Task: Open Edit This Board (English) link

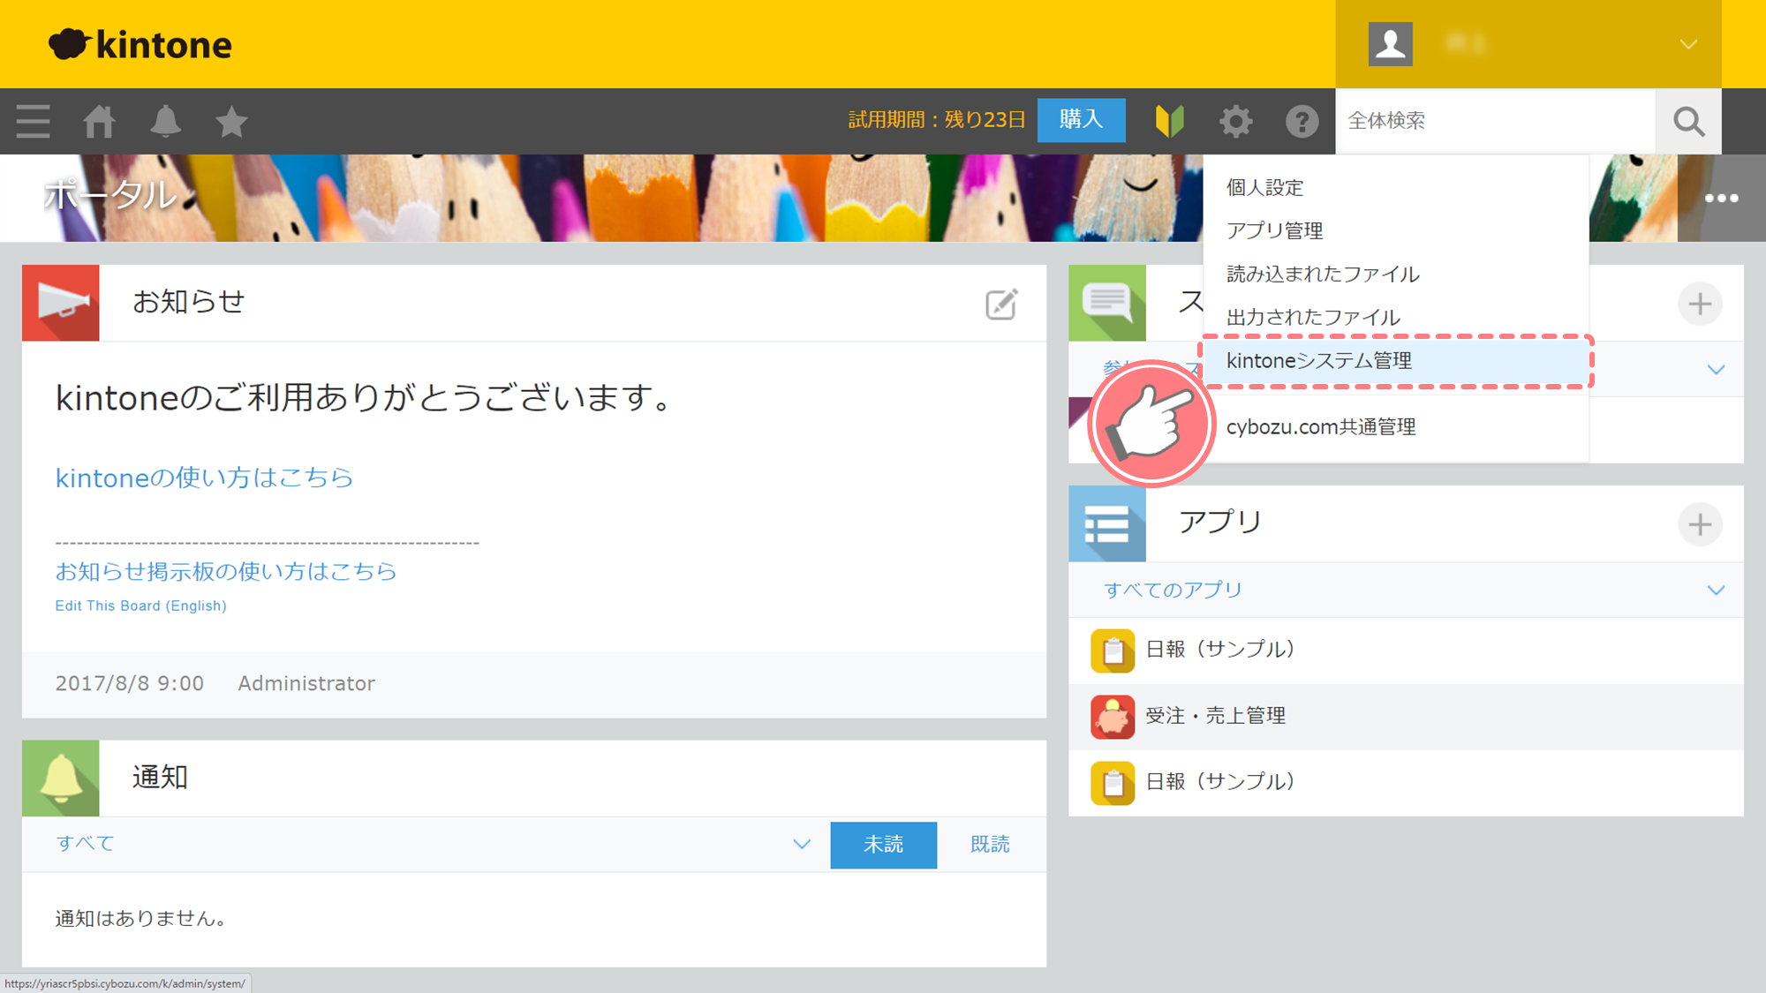Action: click(x=140, y=606)
